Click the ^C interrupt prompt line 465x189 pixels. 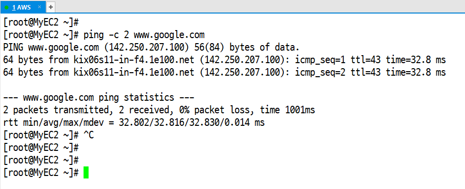[49, 135]
